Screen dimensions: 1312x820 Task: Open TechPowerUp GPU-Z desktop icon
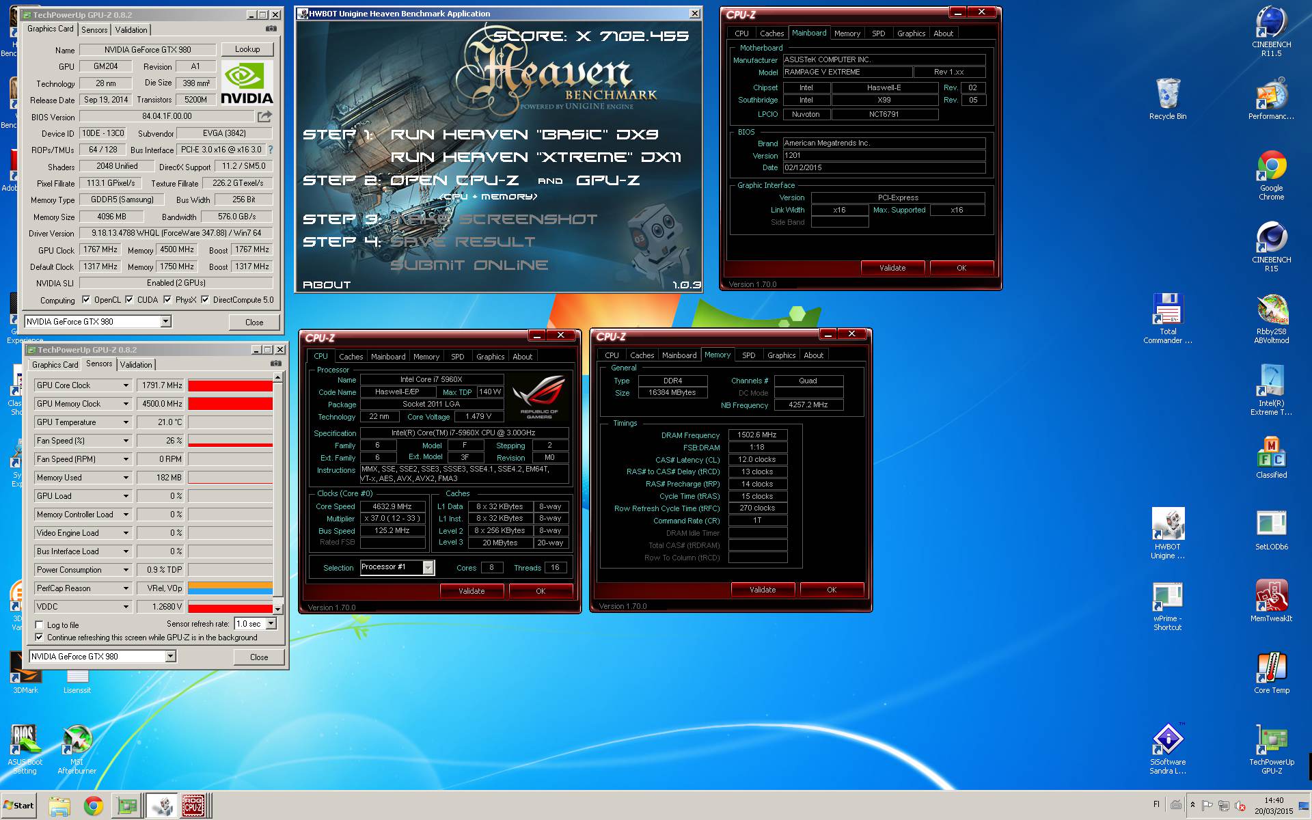coord(1271,750)
